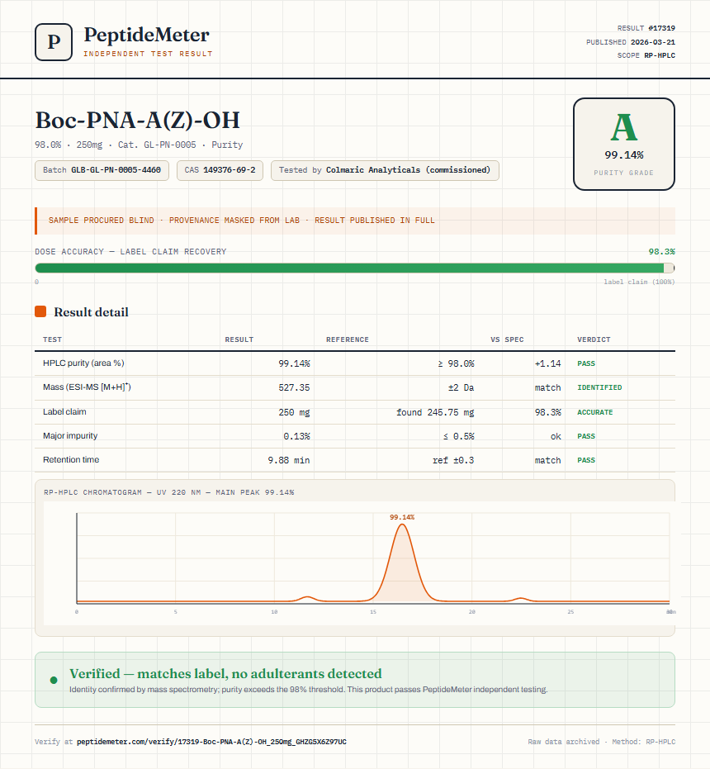Click the TEST column header
Screen dimensions: 710x769
pyautogui.click(x=53, y=339)
